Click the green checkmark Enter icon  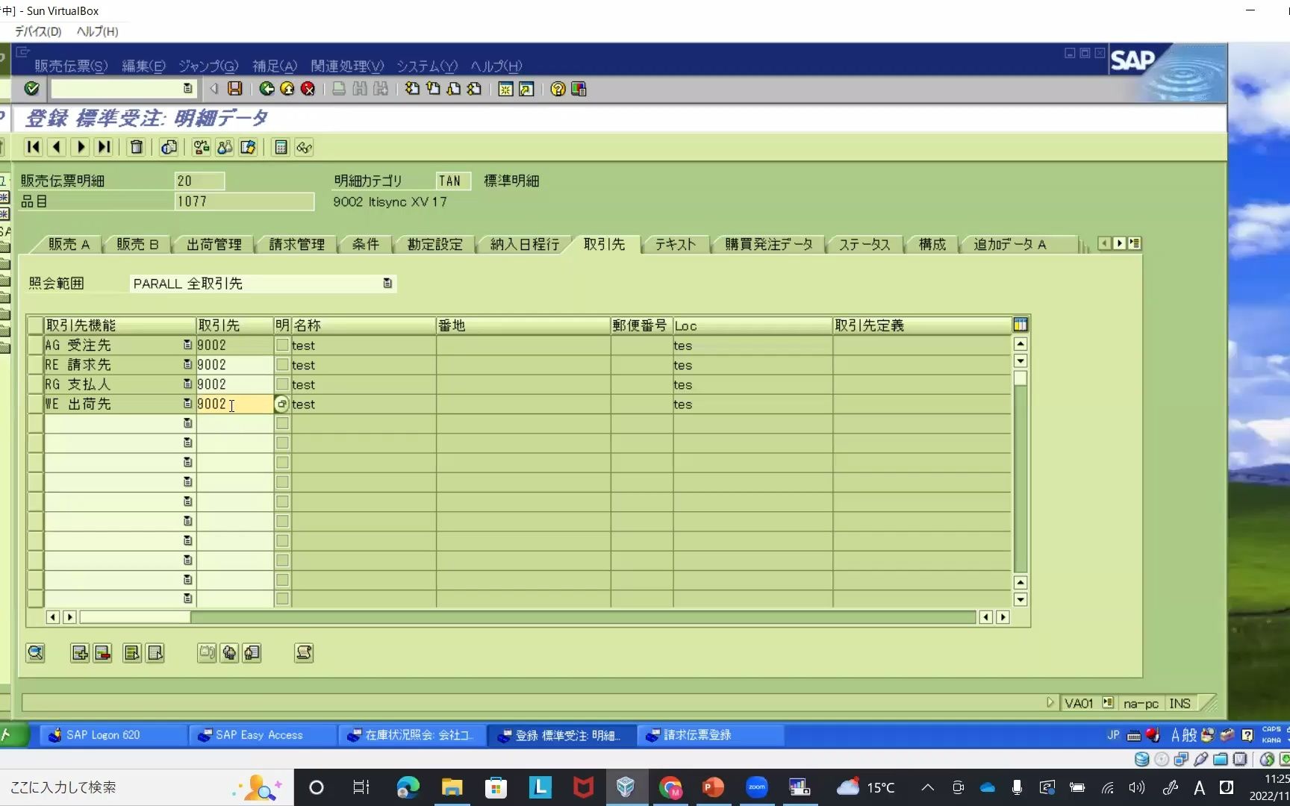point(31,89)
